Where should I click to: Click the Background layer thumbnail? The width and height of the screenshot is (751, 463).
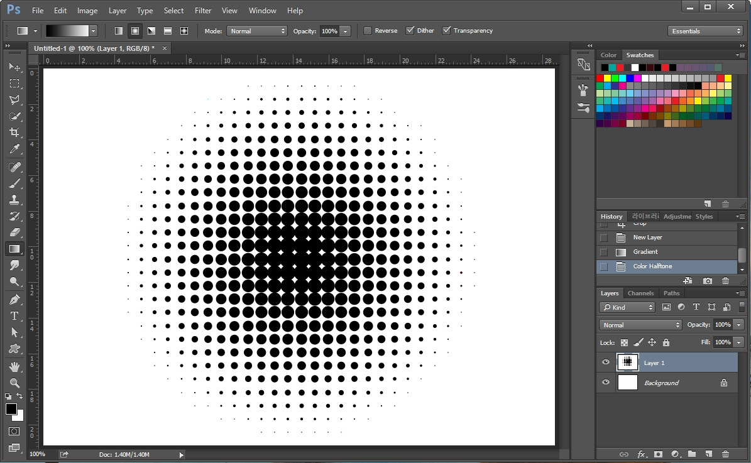coord(627,383)
